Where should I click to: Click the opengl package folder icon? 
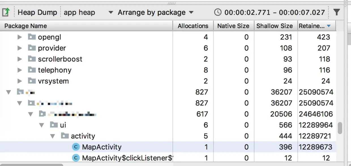tap(32, 37)
